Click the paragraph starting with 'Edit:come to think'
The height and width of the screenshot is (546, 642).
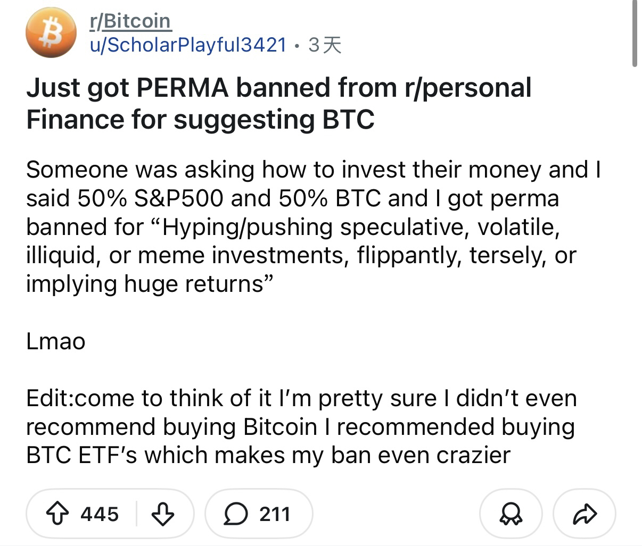click(x=301, y=426)
